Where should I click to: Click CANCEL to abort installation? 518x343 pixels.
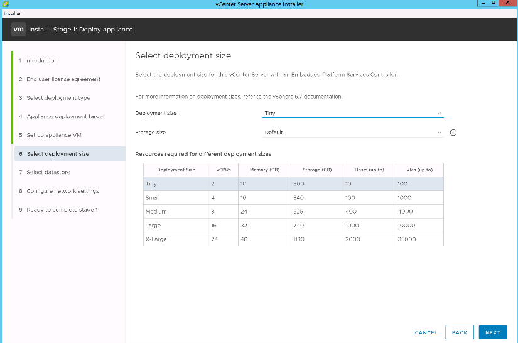click(x=426, y=332)
